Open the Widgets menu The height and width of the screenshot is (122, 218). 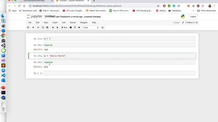[83, 23]
